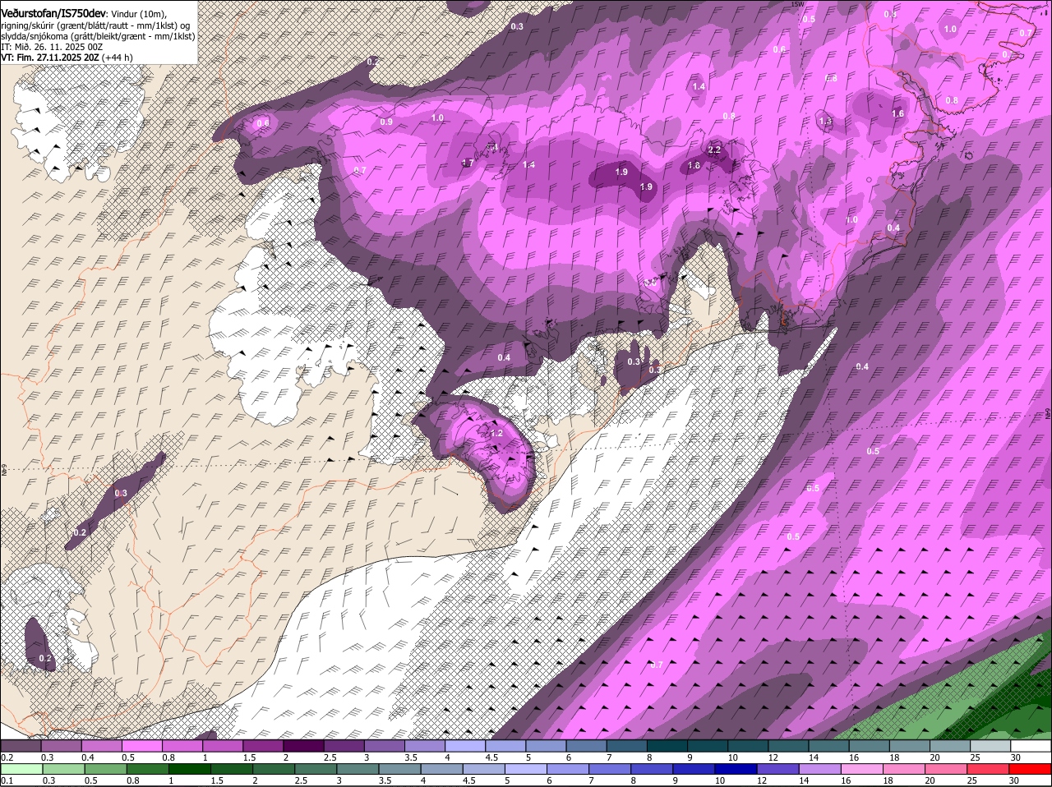Click the 1.3 precipitation value on map
This screenshot has width=1052, height=787.
pos(825,121)
